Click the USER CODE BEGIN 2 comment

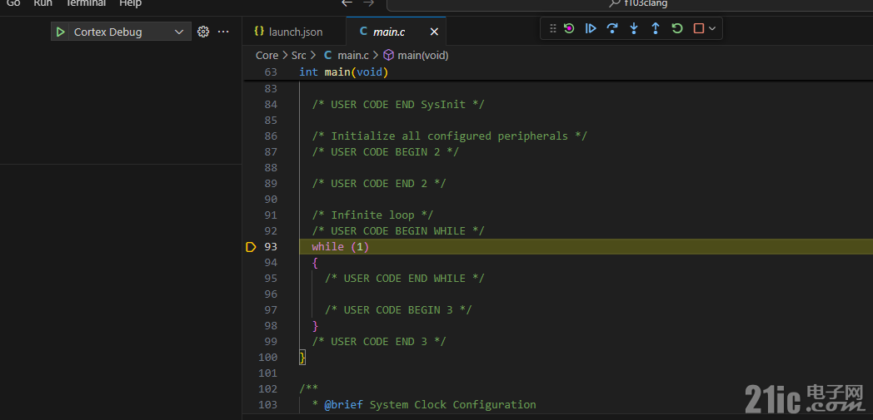[386, 151]
